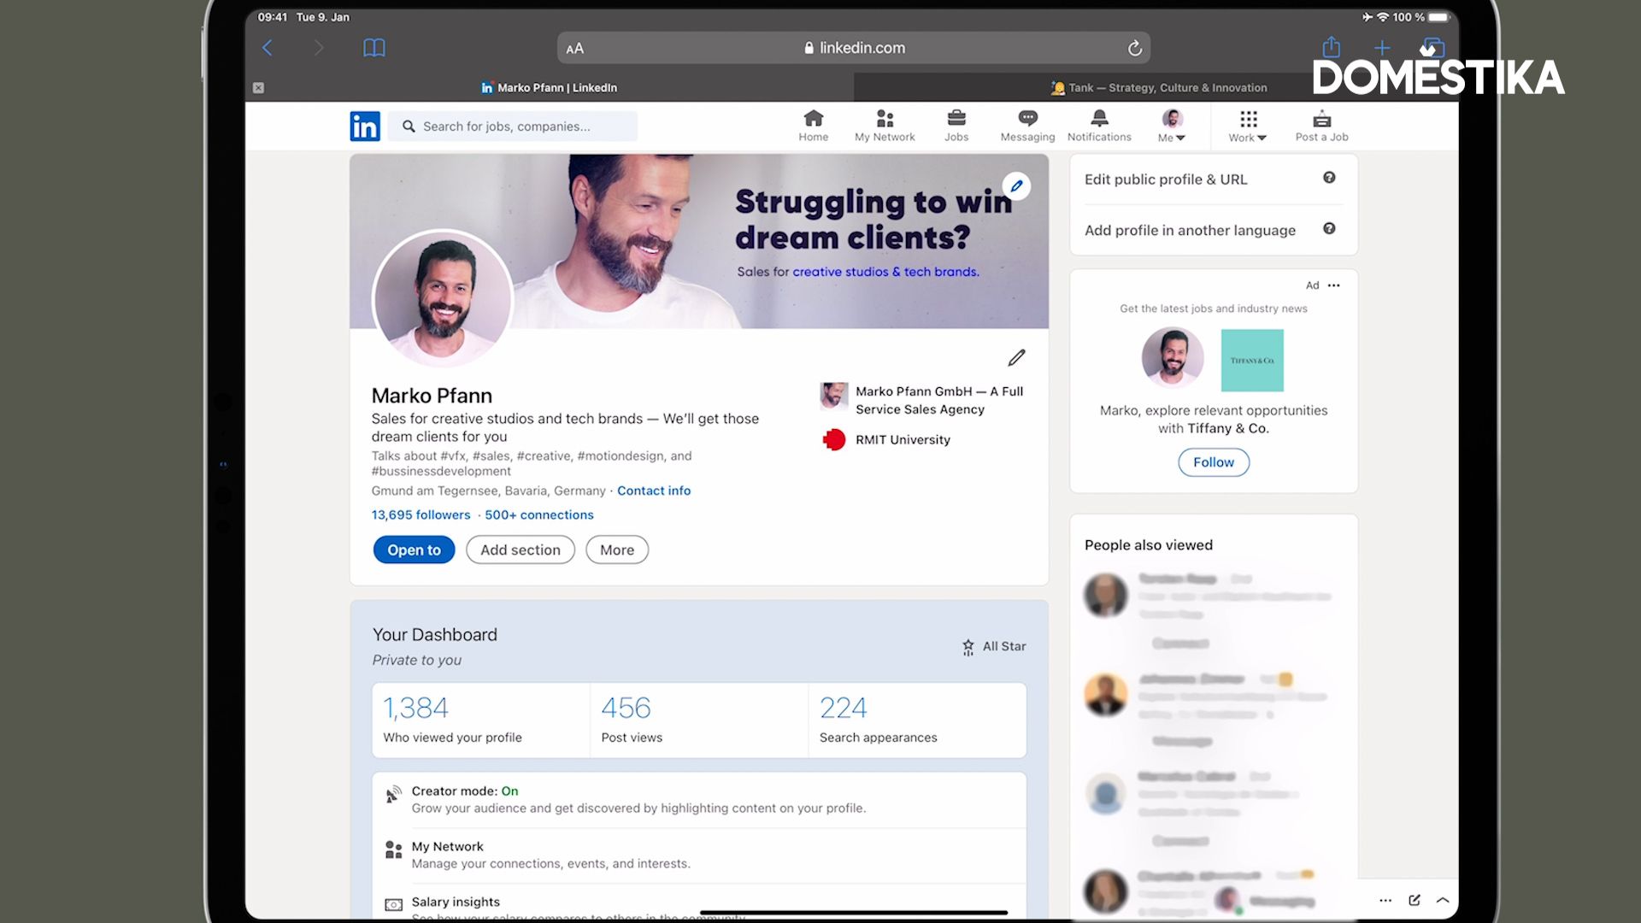Open the LinkedIn Home icon
The image size is (1641, 923).
click(x=813, y=125)
